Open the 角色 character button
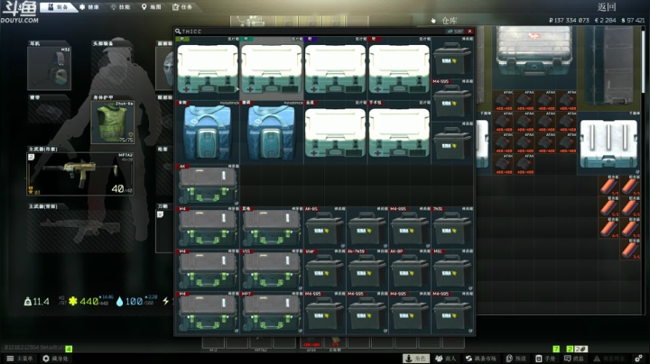 (x=416, y=359)
